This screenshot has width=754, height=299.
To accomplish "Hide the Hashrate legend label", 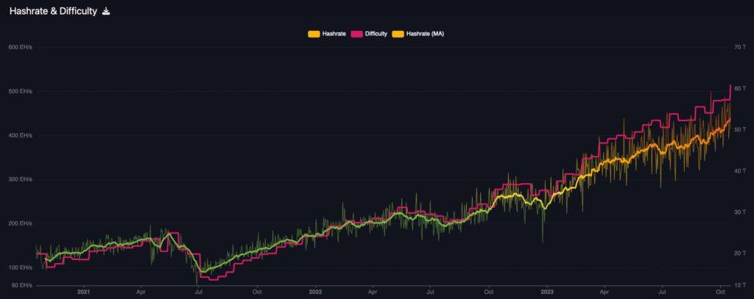I will [334, 34].
